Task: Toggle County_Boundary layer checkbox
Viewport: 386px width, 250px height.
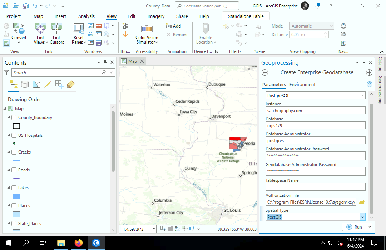Action: (14, 117)
